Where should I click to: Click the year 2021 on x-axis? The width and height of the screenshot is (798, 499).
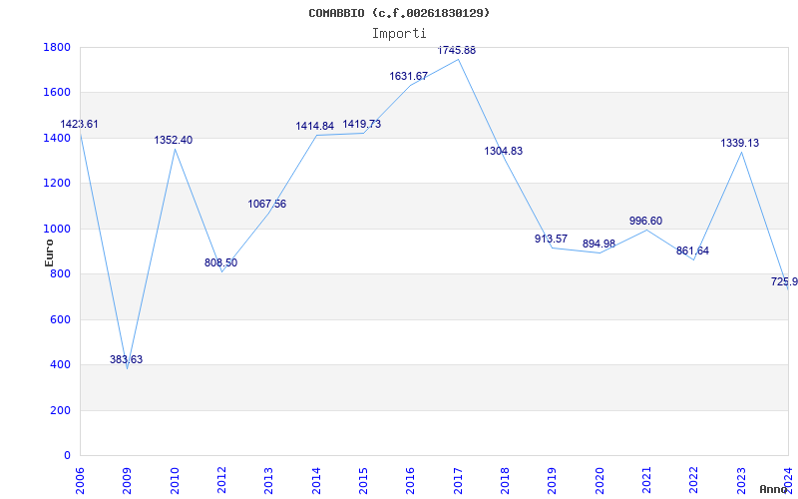click(x=646, y=481)
